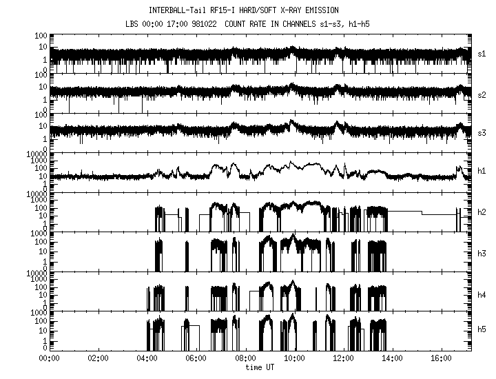Click the 12:00 time axis label
Screen dimensions: 496x379
tap(344, 358)
